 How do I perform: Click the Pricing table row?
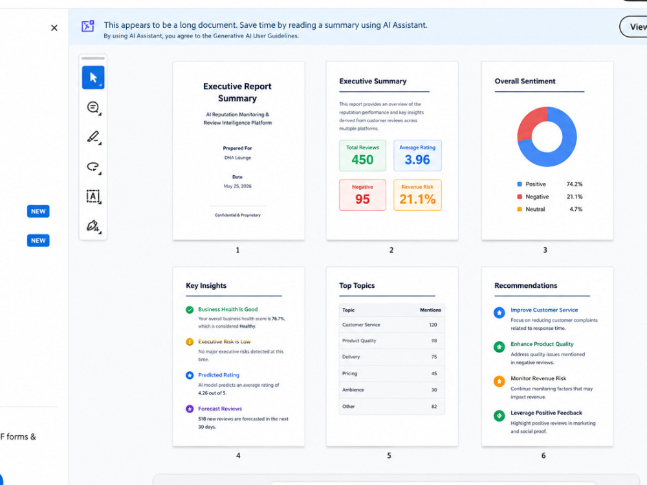point(391,373)
